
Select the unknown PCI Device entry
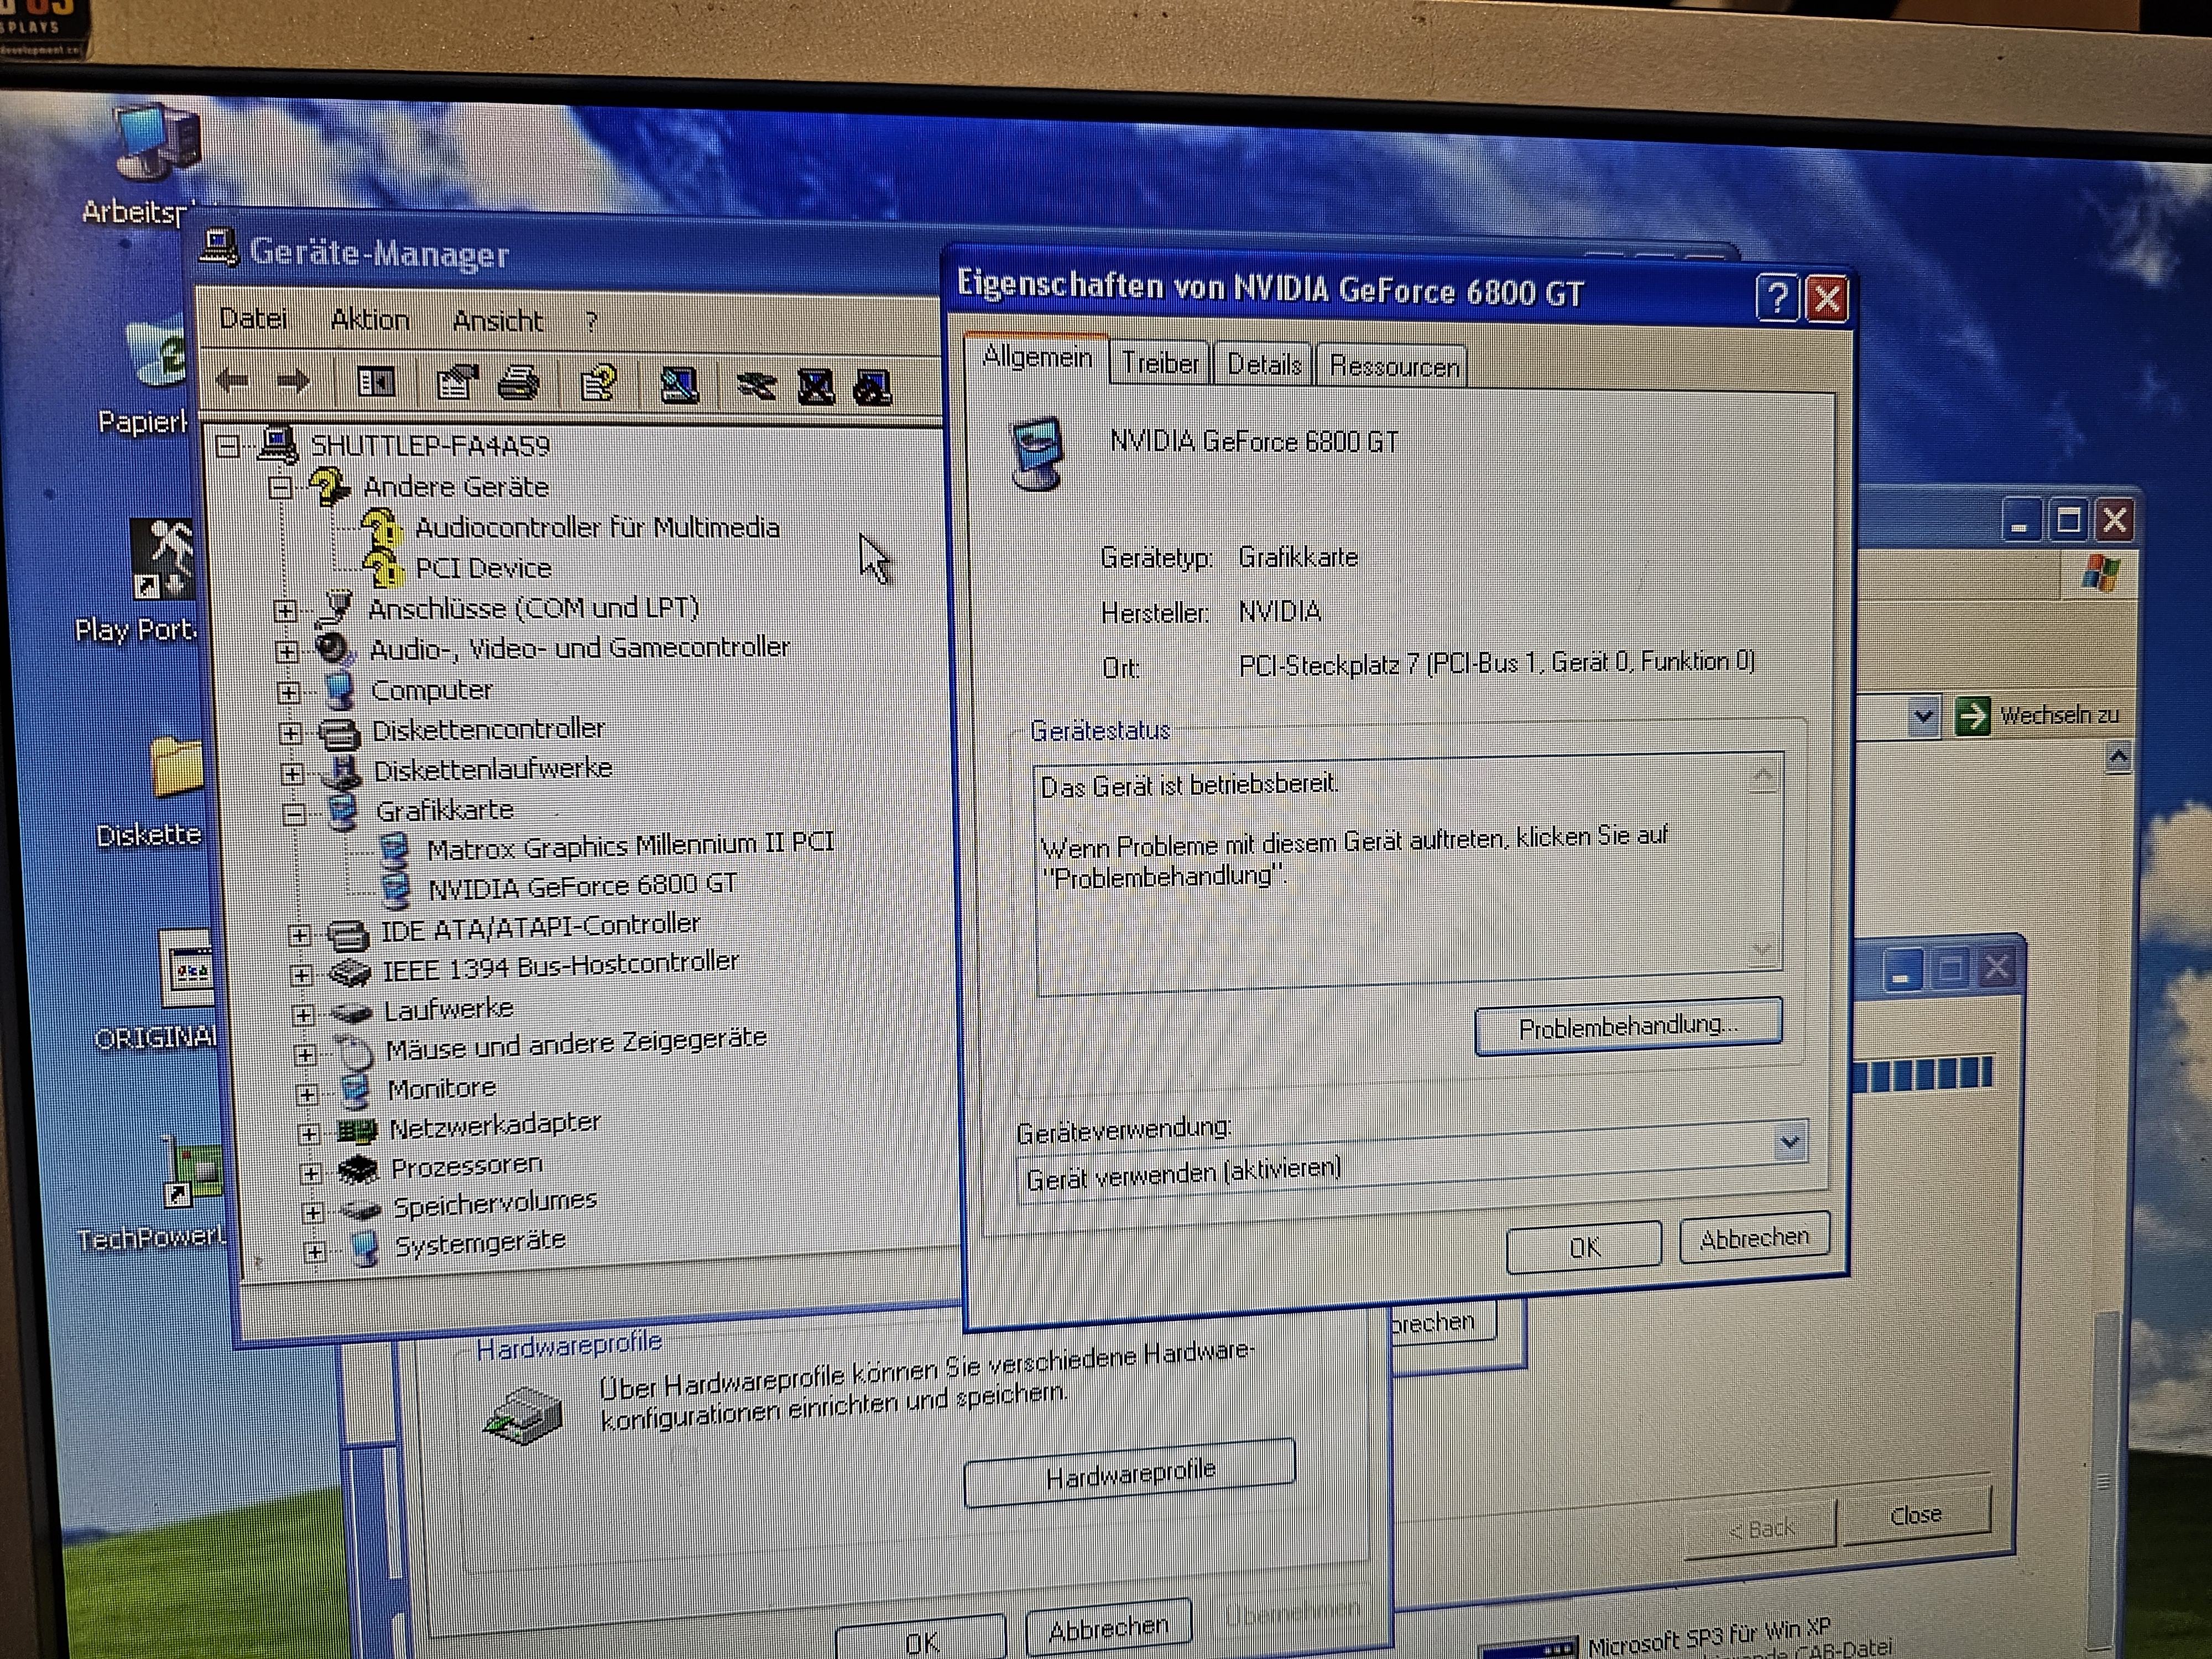tap(483, 568)
